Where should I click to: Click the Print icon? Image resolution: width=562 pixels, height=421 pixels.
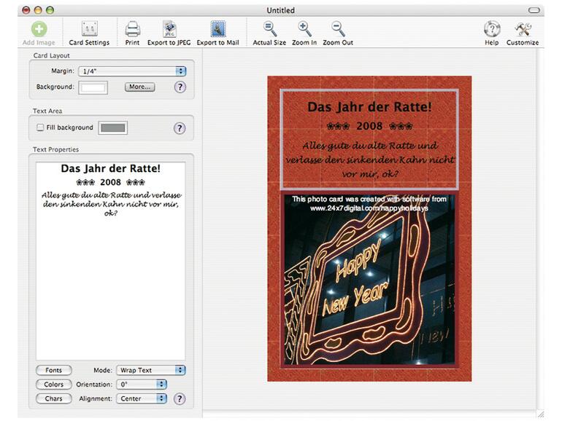pos(132,29)
